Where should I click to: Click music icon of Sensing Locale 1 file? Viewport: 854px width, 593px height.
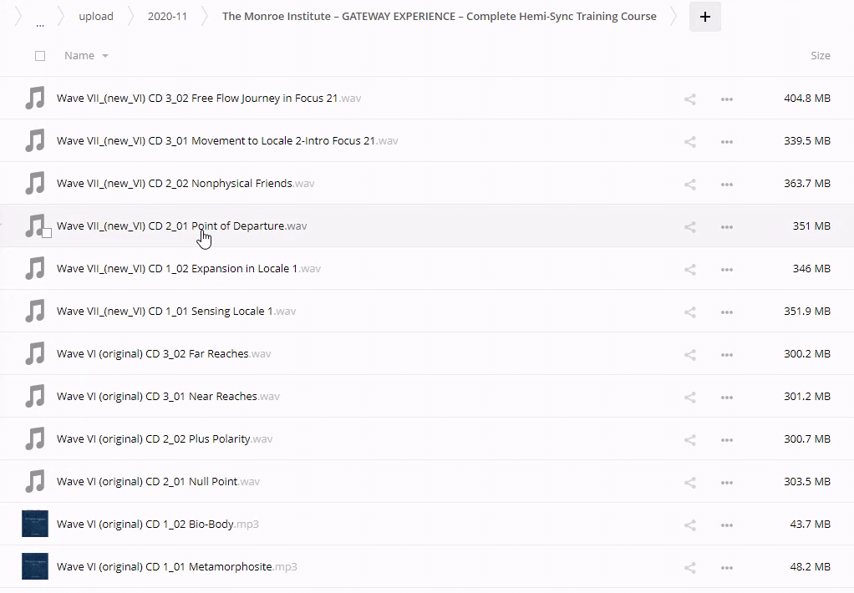click(x=34, y=312)
